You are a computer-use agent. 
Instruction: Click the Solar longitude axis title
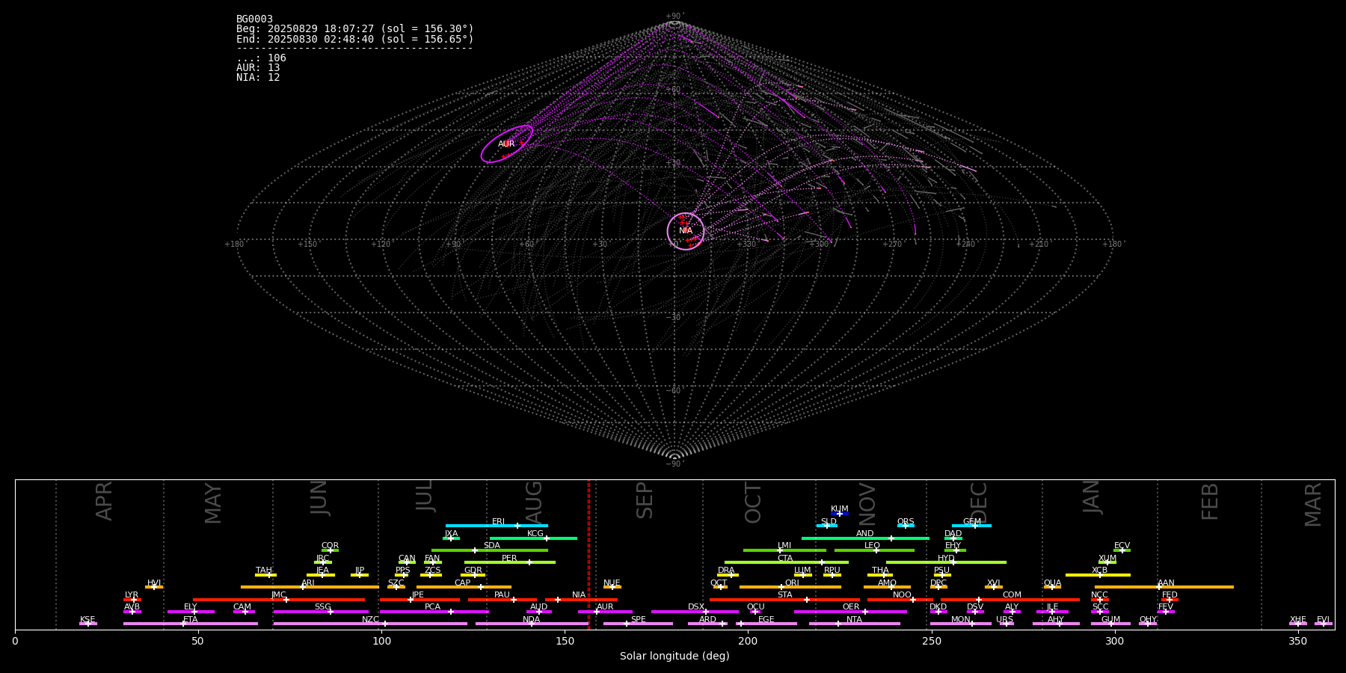coord(674,657)
